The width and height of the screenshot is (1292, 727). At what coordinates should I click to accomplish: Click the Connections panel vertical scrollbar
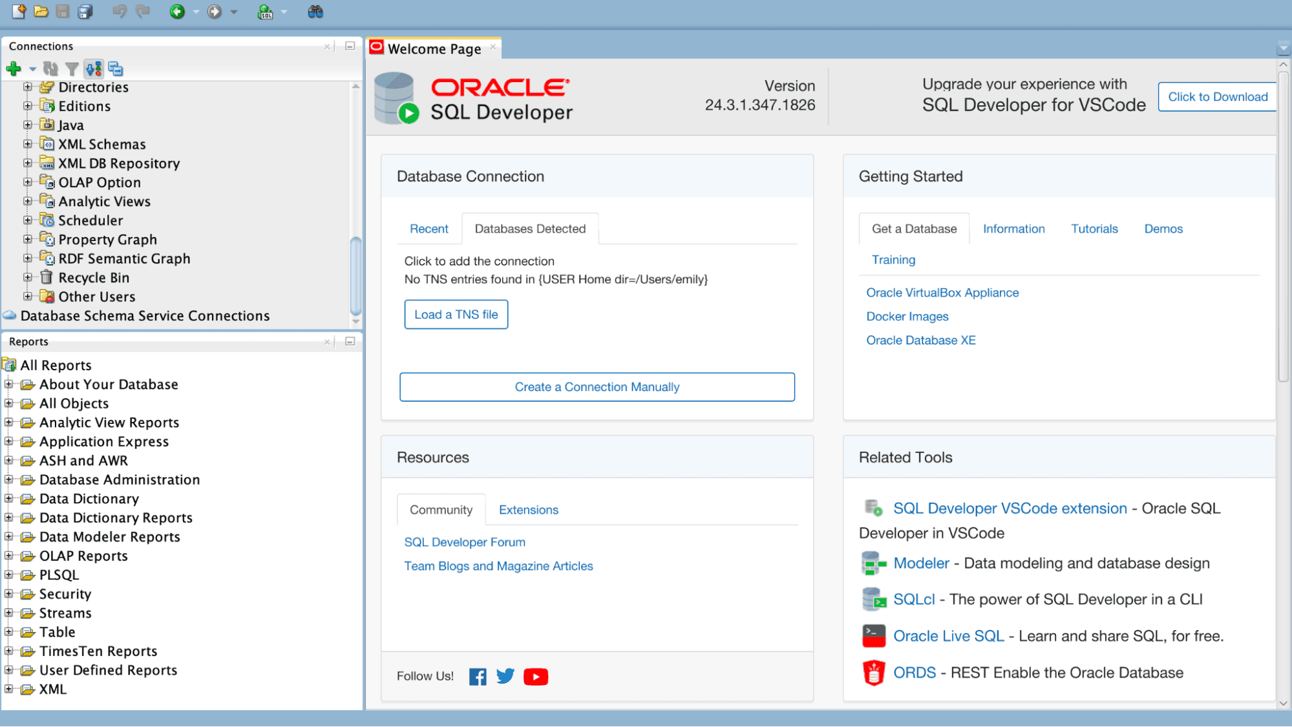pos(355,275)
